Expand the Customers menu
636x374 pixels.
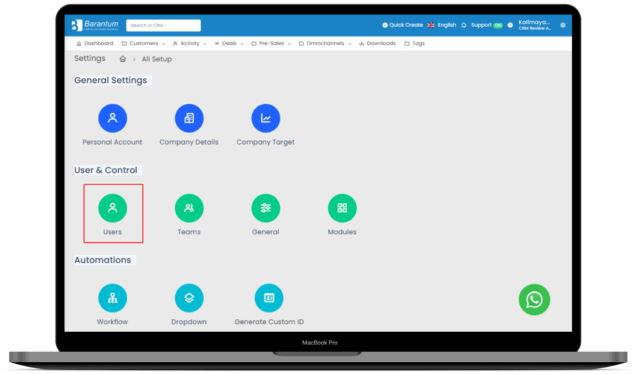click(x=142, y=43)
